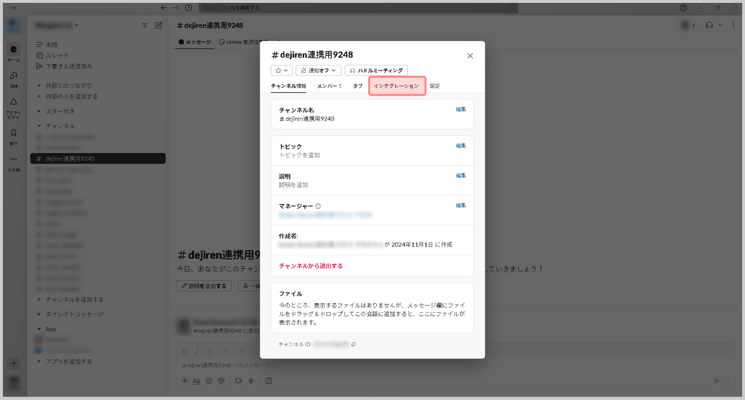745x400 pixels.
Task: Collapse the App section
Action: coord(39,329)
